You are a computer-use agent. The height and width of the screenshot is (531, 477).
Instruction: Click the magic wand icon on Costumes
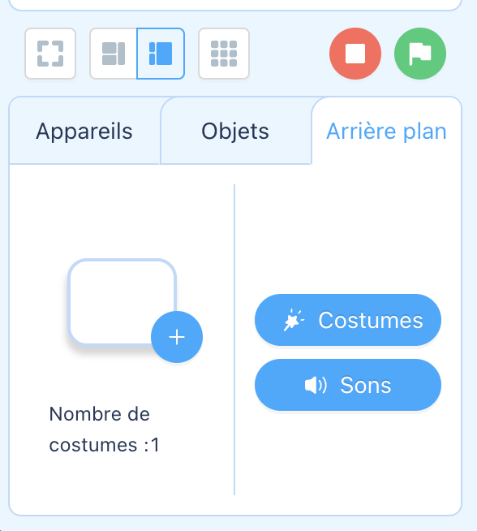pos(294,320)
